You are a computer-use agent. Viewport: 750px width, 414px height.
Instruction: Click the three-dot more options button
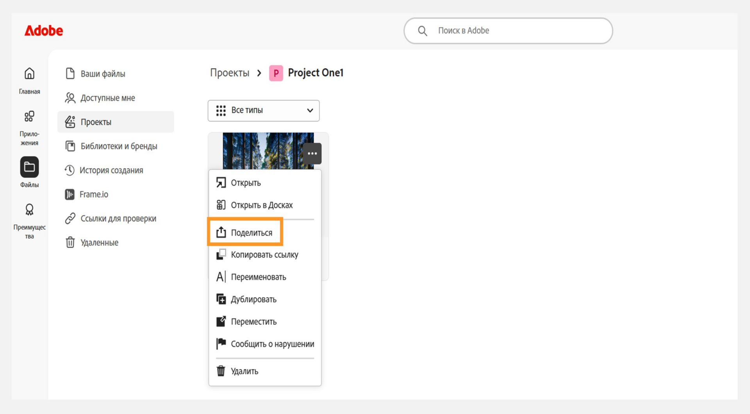click(312, 153)
